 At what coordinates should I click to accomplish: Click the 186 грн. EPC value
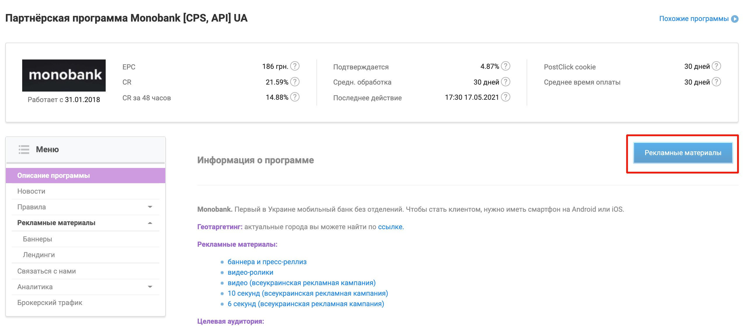click(275, 66)
